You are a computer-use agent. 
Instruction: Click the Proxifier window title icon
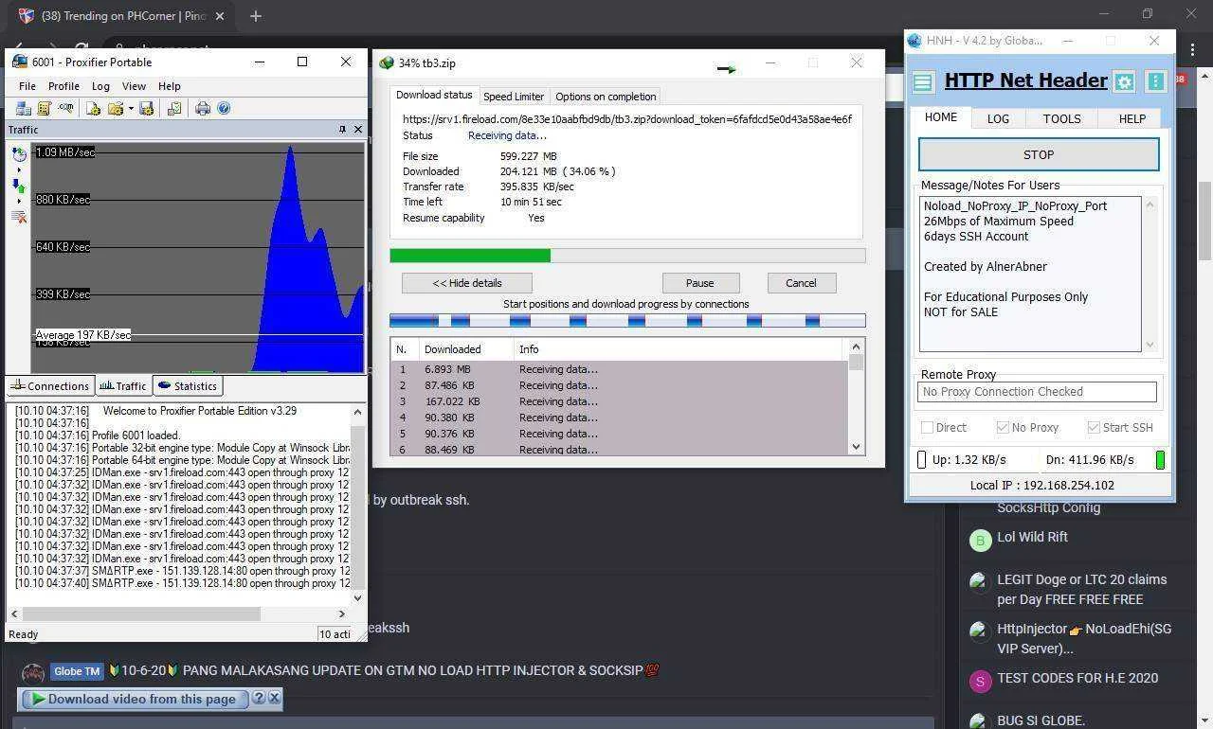click(19, 62)
